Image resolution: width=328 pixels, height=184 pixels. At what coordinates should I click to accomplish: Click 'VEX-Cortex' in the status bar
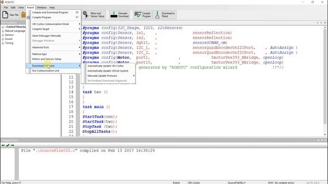pyautogui.click(x=194, y=182)
